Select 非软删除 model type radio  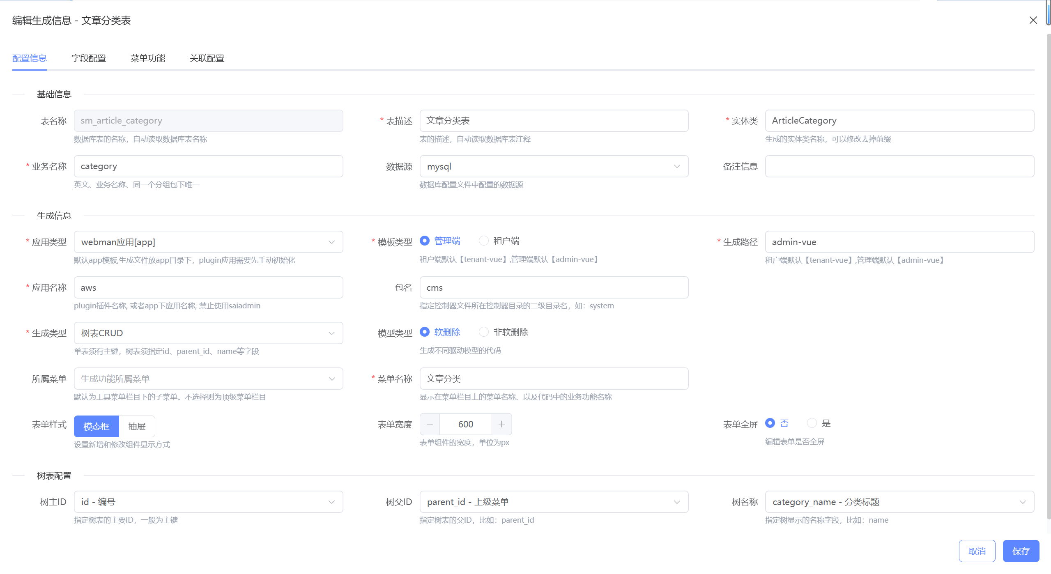484,332
